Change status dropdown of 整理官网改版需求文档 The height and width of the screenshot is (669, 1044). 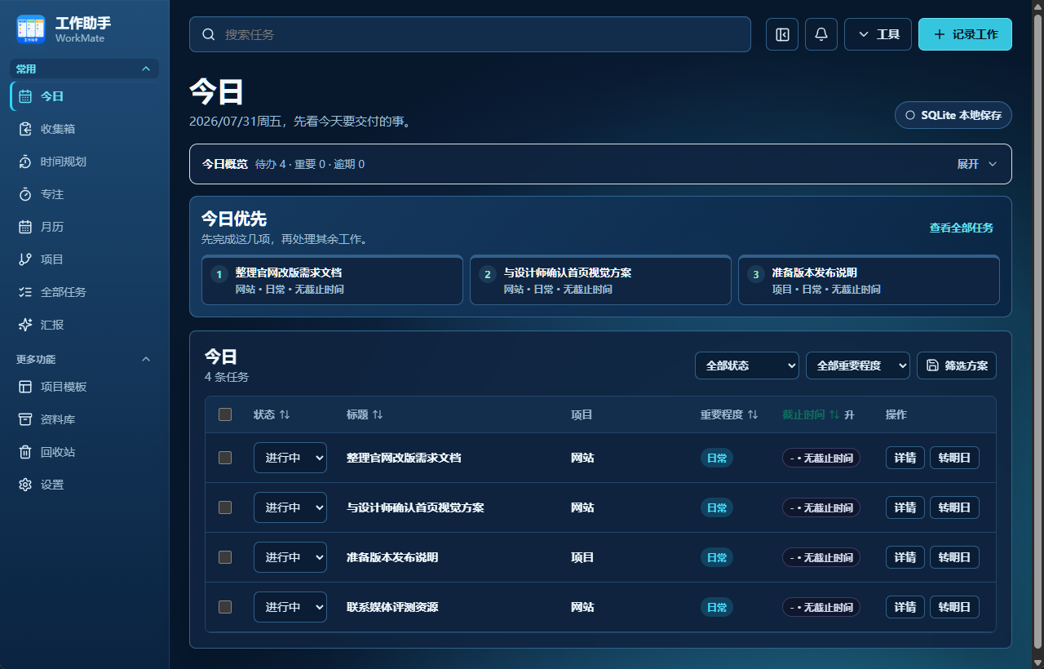pyautogui.click(x=290, y=458)
